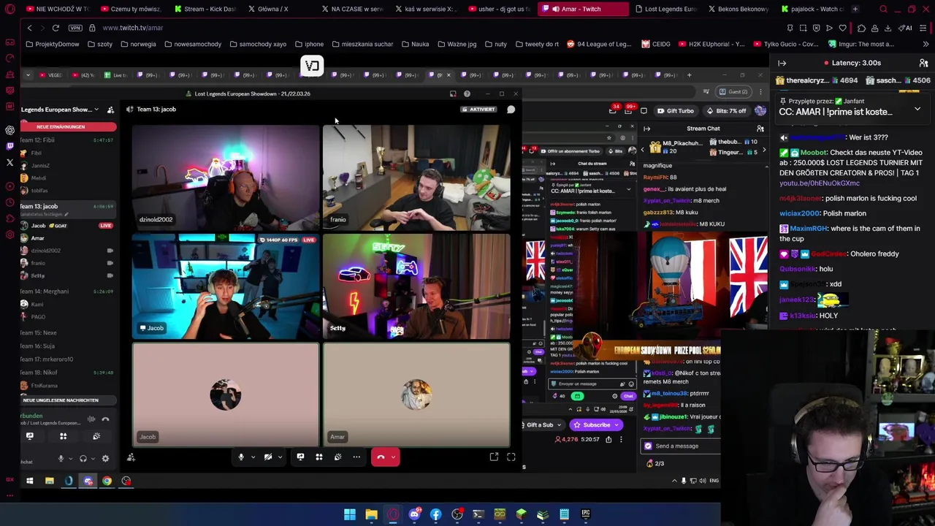Focus franio video tile
Image resolution: width=935 pixels, height=526 pixels.
(416, 178)
